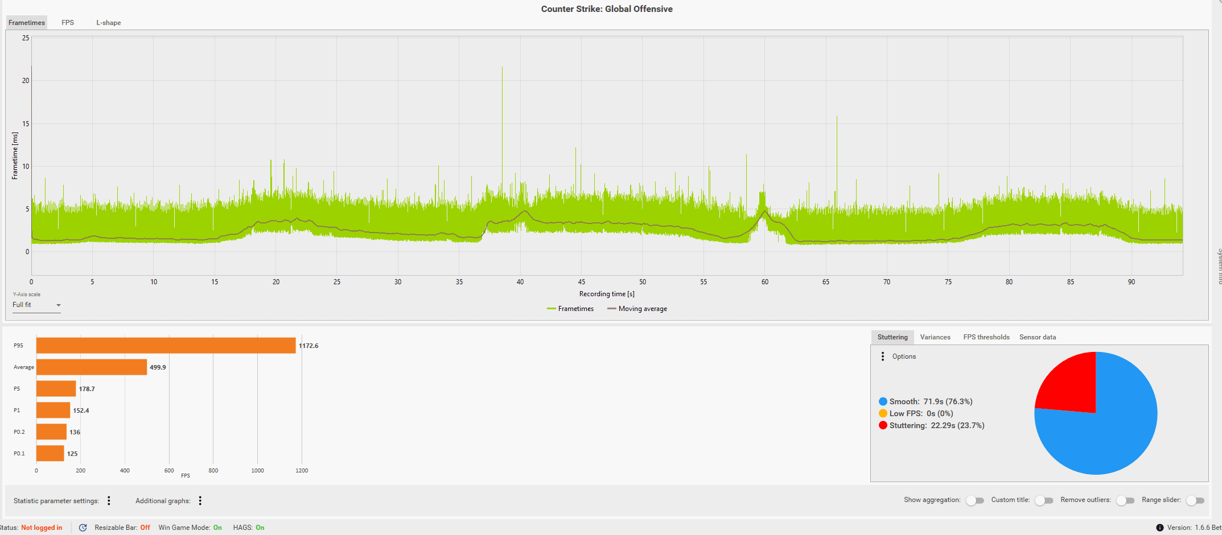This screenshot has height=535, width=1222.
Task: Open Additional graphs three-dot menu
Action: click(x=200, y=501)
